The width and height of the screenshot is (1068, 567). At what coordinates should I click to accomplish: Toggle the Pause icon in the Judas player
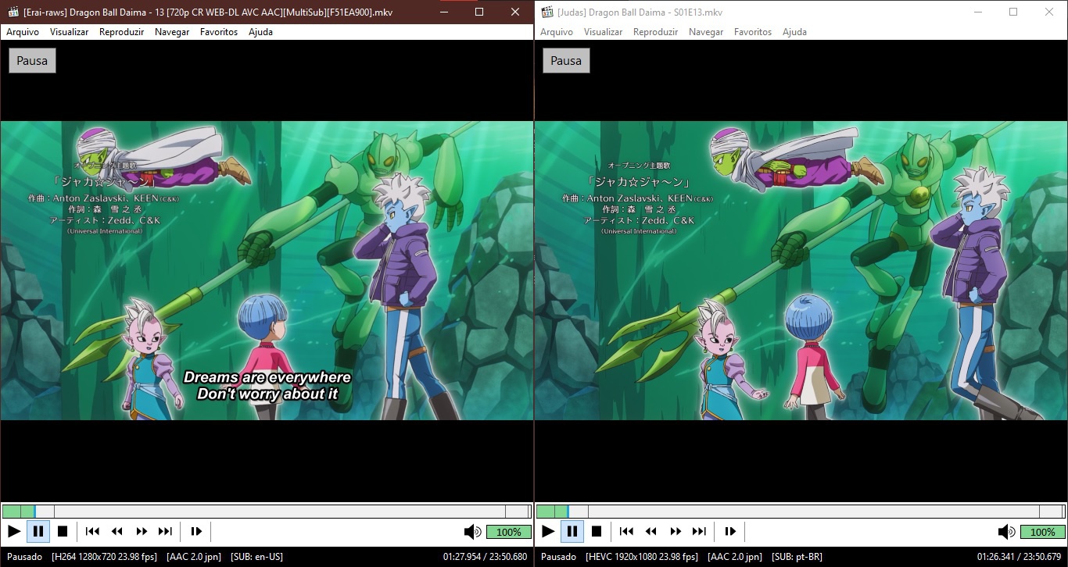coord(572,532)
